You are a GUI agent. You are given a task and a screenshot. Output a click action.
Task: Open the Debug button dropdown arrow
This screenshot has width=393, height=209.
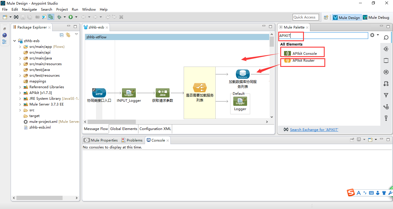click(65, 17)
